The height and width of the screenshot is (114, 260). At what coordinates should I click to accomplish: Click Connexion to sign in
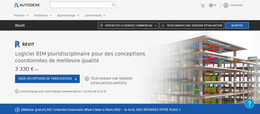point(236,5)
